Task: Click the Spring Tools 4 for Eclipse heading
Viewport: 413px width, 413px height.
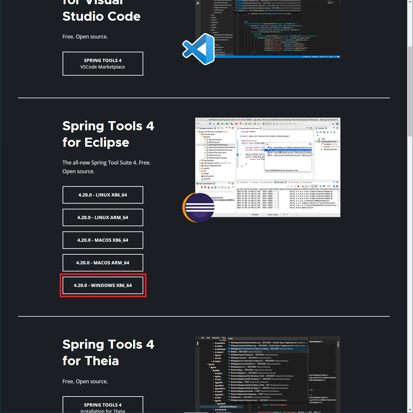Action: [108, 134]
